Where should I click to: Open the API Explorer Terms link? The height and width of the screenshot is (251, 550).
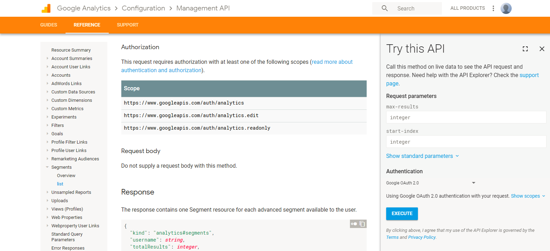[x=392, y=237]
